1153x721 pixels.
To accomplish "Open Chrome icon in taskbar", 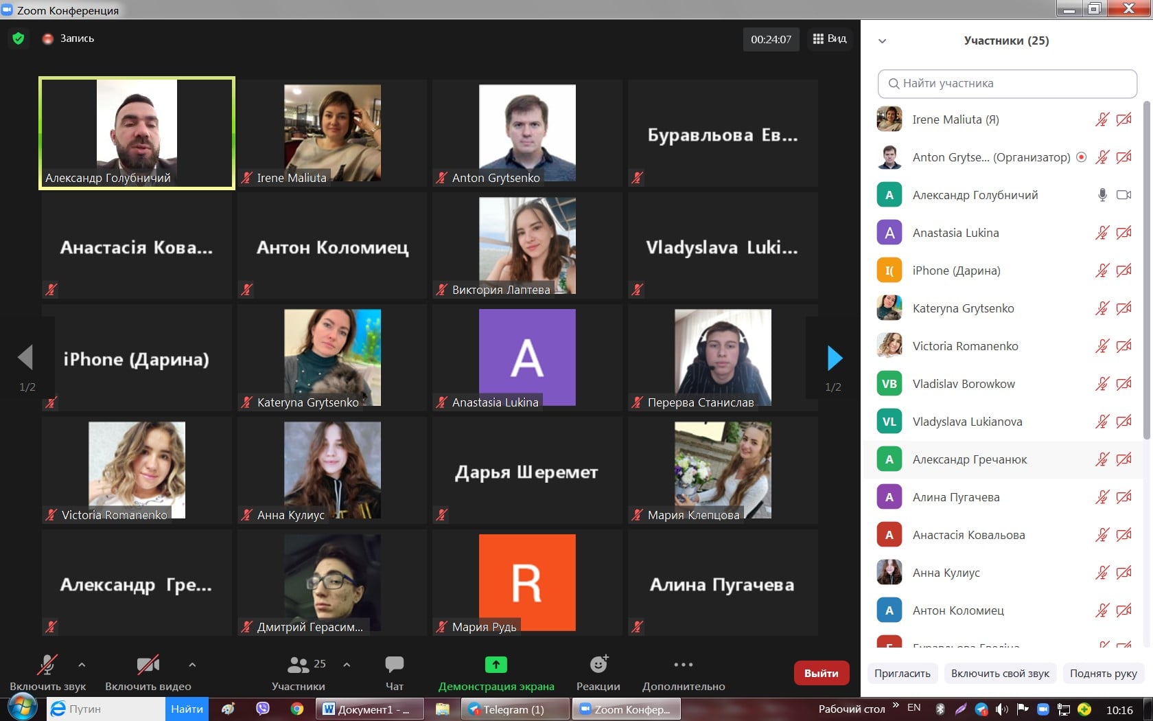I will (297, 709).
